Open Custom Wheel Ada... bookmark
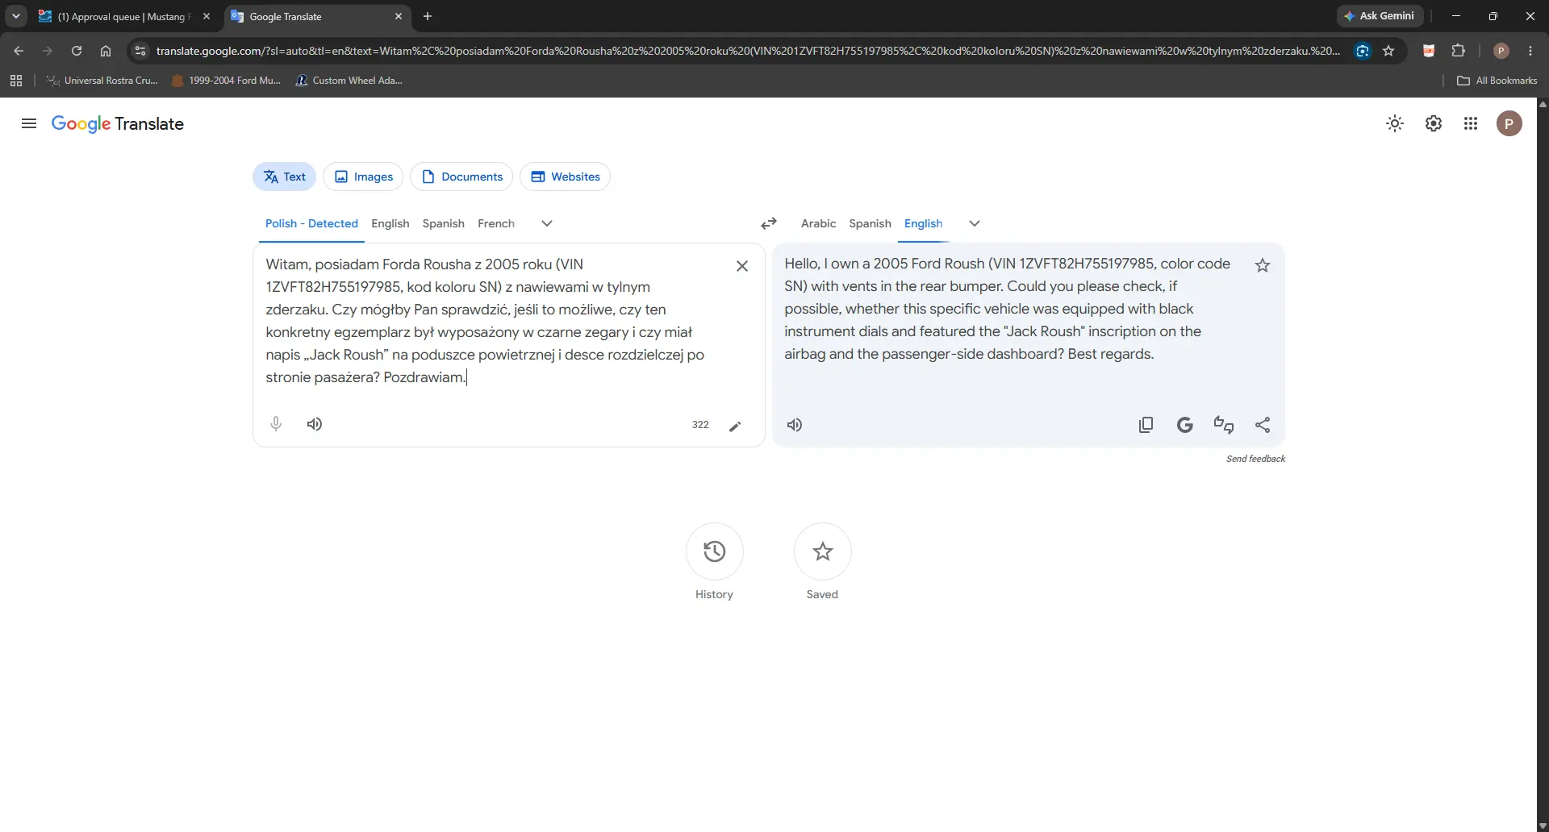 coord(349,81)
